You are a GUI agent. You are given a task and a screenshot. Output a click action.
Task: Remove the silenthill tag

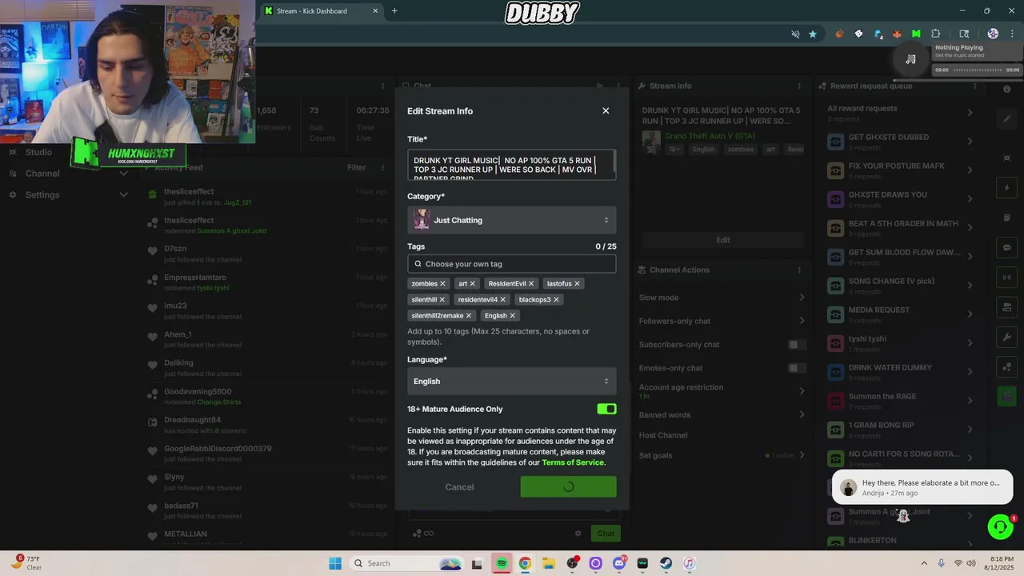[x=442, y=299]
